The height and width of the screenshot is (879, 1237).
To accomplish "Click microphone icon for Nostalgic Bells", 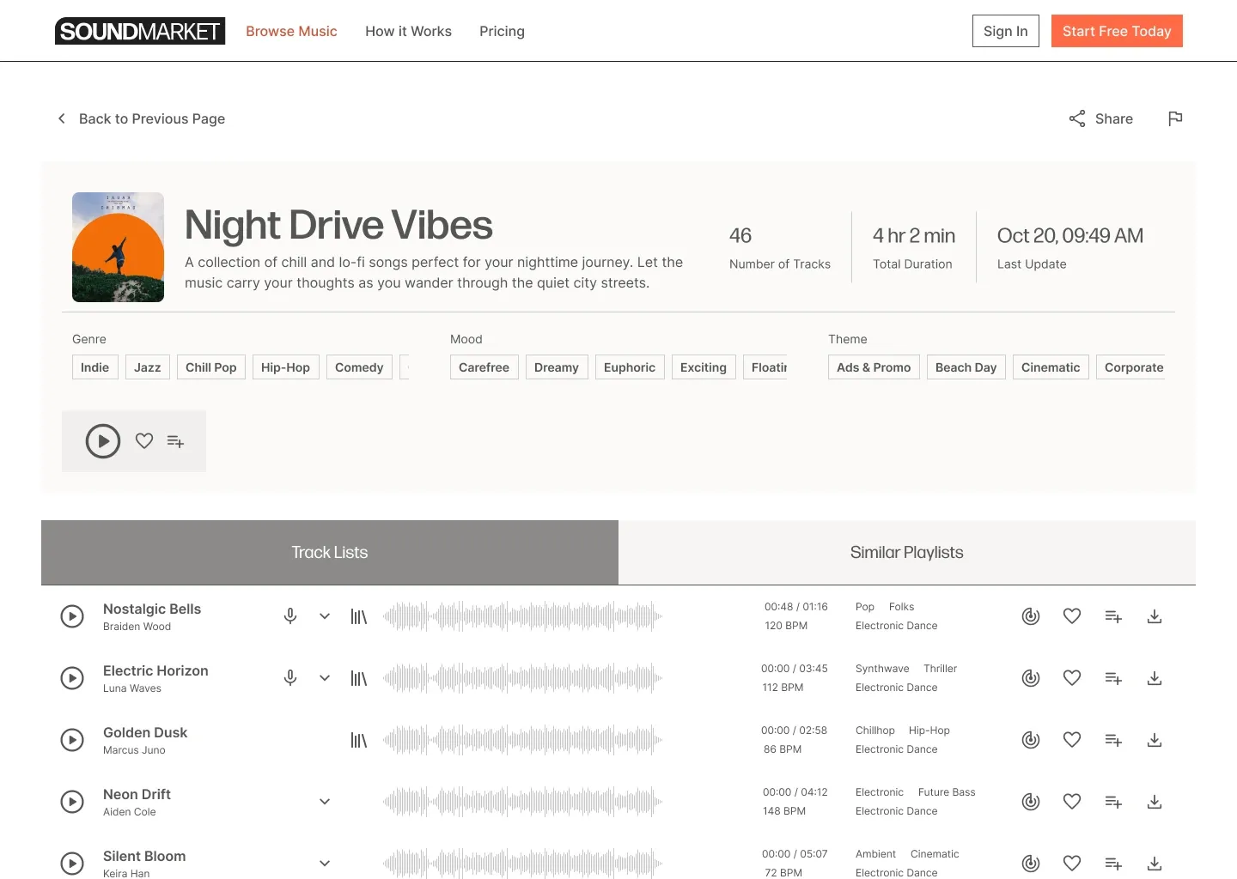I will click(x=290, y=616).
